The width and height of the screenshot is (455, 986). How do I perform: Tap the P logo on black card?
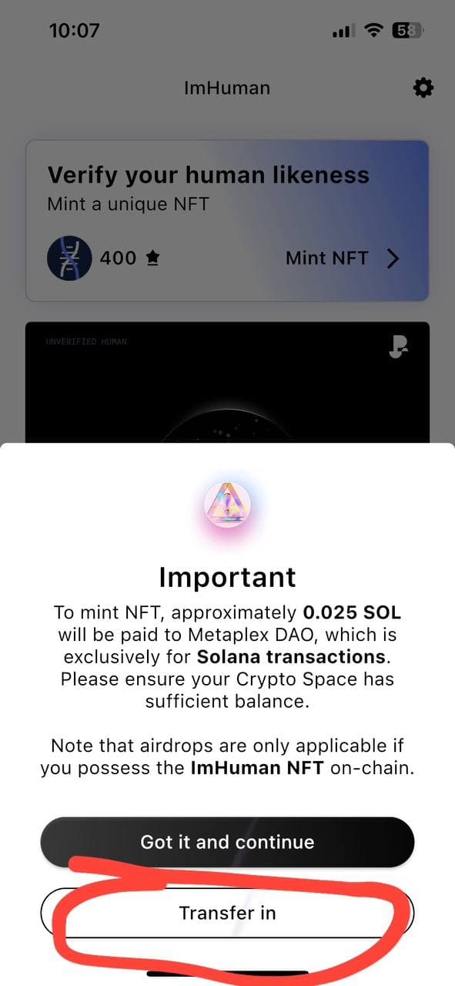(397, 347)
